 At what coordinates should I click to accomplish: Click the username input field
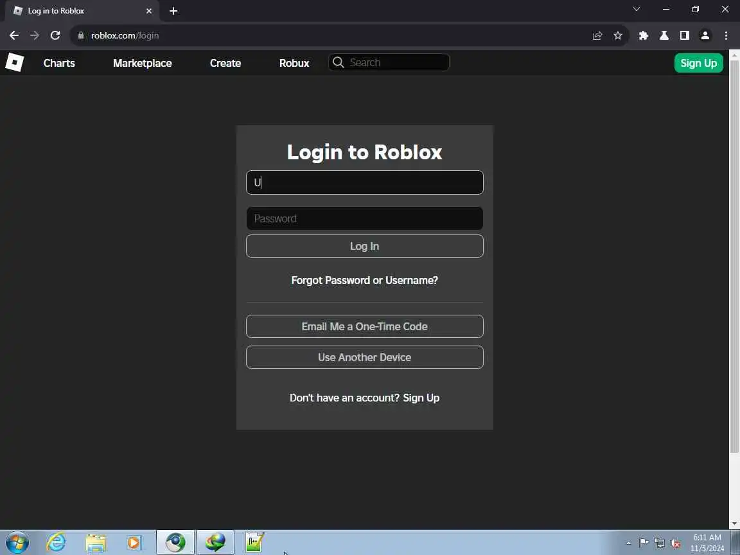pos(365,182)
